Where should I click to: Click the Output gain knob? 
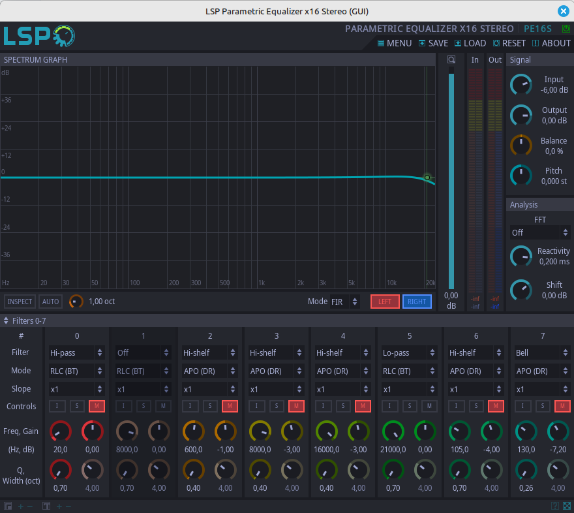click(521, 116)
